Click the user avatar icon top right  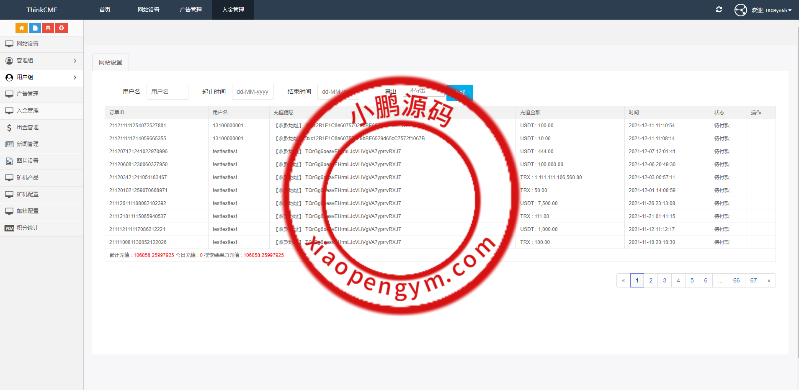tap(740, 10)
